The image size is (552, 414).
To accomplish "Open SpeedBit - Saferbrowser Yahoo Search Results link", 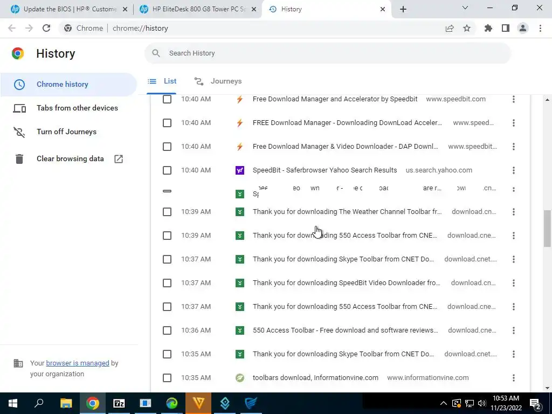I will click(325, 170).
